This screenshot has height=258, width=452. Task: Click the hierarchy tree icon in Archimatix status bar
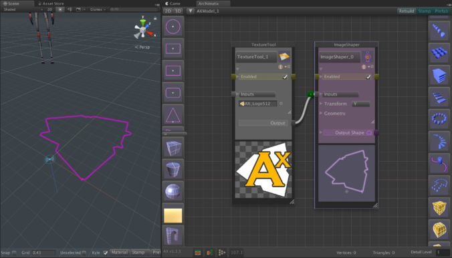(222, 253)
